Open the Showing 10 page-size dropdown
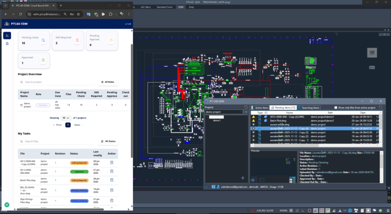391x214 pixels. tap(66, 118)
